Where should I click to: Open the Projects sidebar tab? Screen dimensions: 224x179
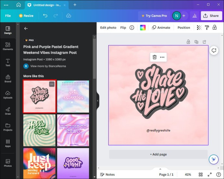[x=8, y=127]
